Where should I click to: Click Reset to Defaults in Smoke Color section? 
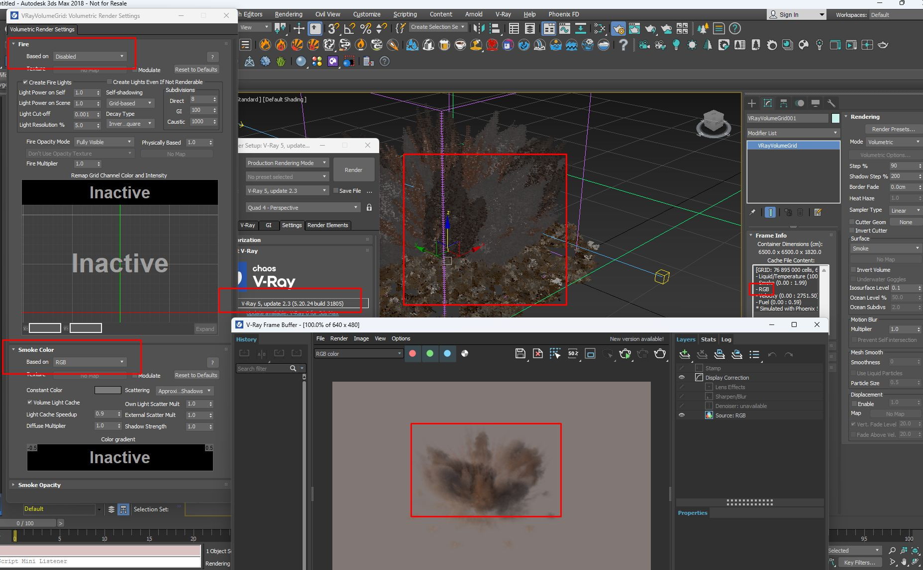[196, 375]
